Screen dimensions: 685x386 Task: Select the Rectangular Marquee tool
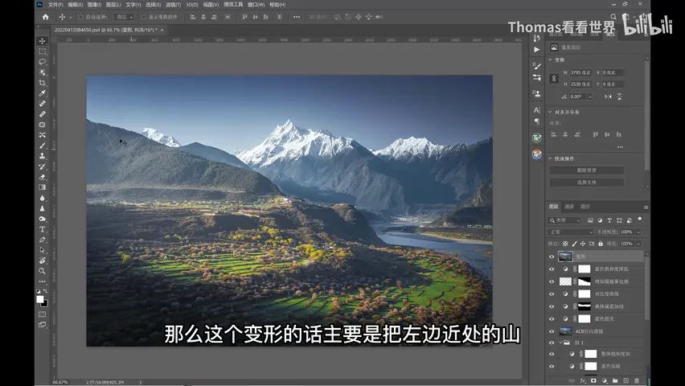(x=43, y=51)
